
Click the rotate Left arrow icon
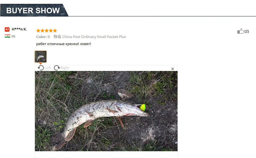[x=41, y=68]
